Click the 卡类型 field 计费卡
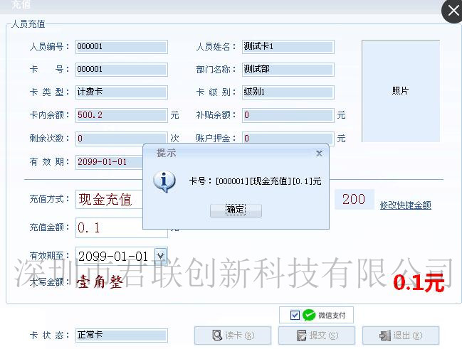The height and width of the screenshot is (349, 462). (x=122, y=92)
